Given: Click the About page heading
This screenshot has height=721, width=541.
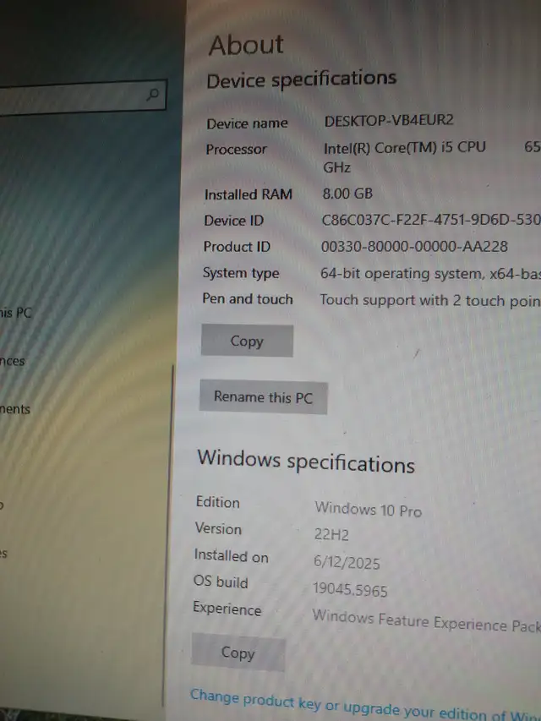Looking at the screenshot, I should 246,45.
